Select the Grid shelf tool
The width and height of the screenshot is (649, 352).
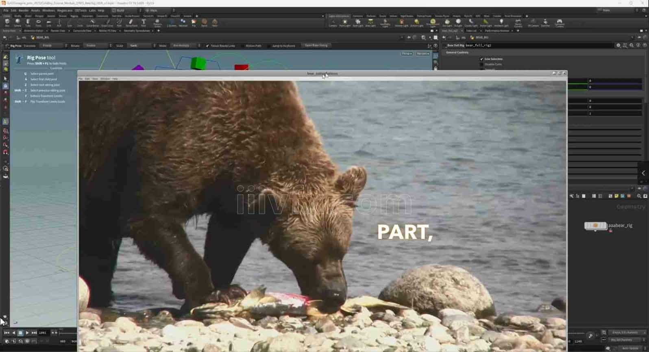click(x=49, y=23)
